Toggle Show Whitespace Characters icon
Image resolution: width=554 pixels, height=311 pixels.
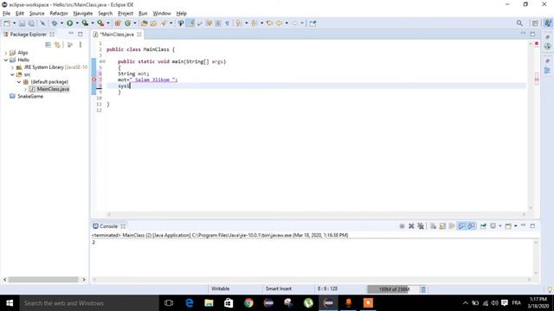click(x=227, y=23)
